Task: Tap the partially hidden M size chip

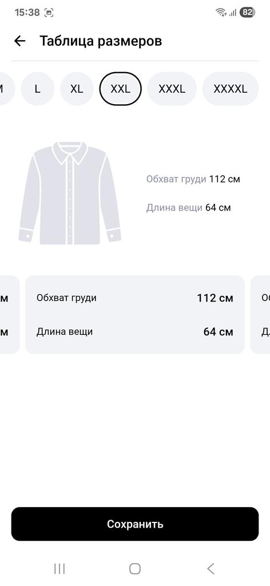Action: pyautogui.click(x=7, y=89)
